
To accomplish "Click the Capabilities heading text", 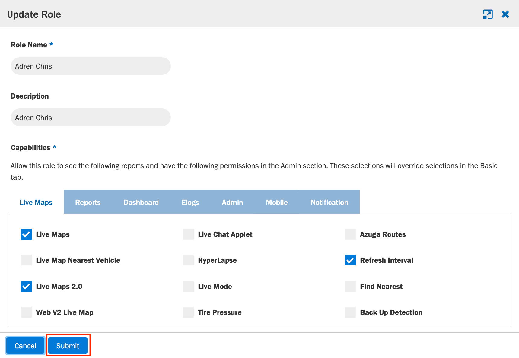I will point(30,148).
